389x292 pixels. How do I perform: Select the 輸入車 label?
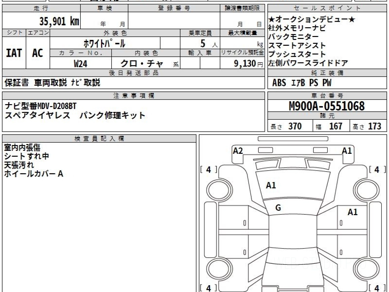pyautogui.click(x=200, y=53)
